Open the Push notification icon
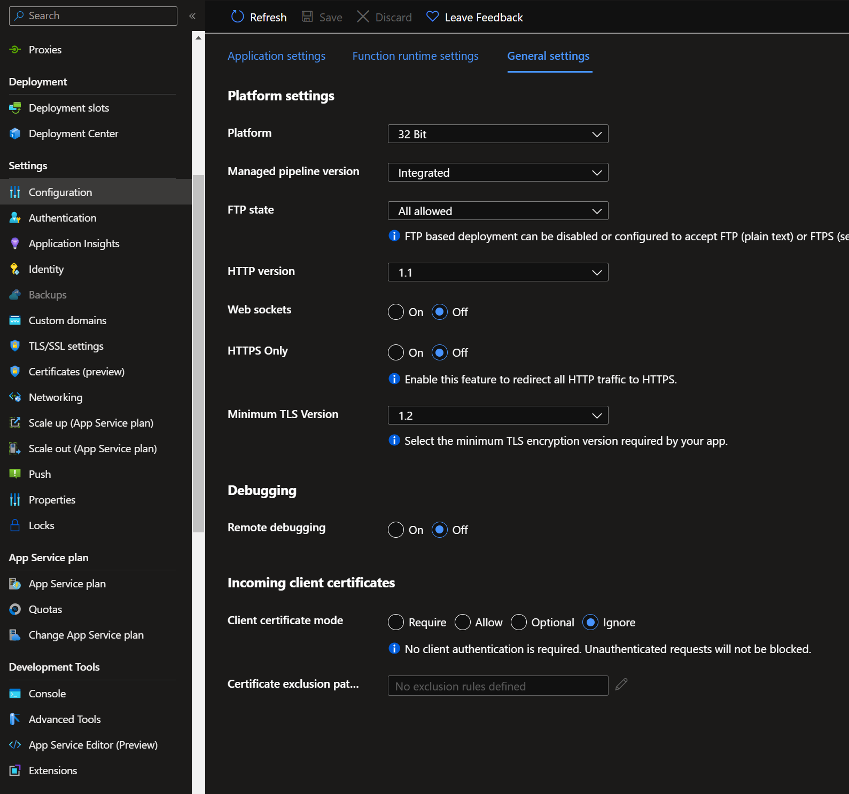 tap(15, 474)
